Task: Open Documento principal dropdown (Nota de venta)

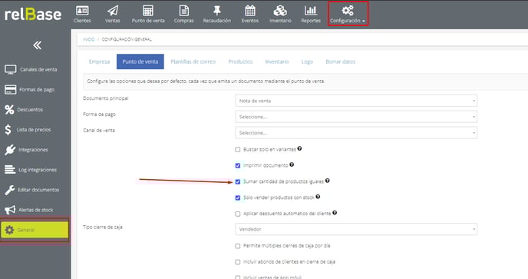Action: point(356,101)
